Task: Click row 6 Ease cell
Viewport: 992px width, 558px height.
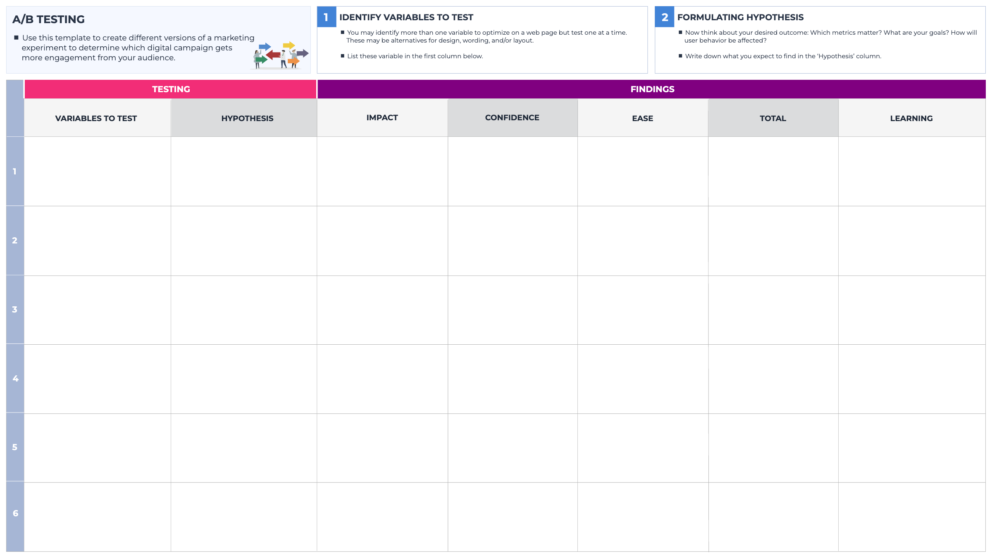Action: (643, 517)
